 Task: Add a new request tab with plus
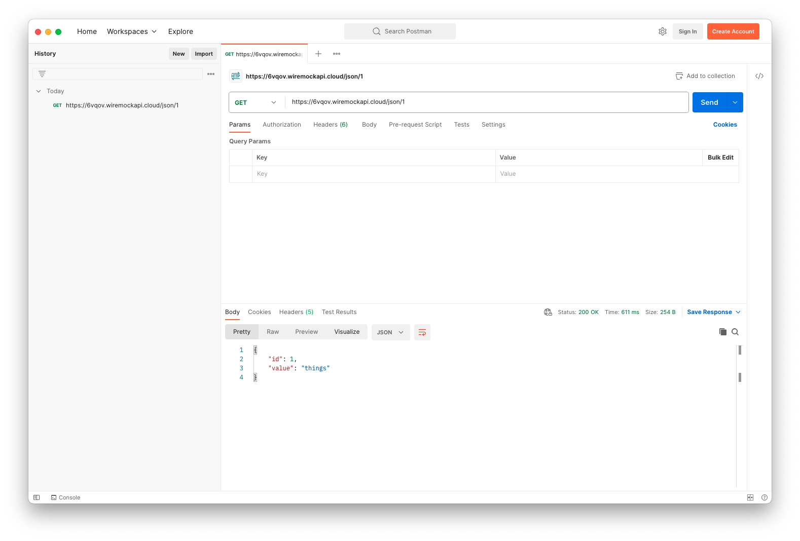(318, 54)
